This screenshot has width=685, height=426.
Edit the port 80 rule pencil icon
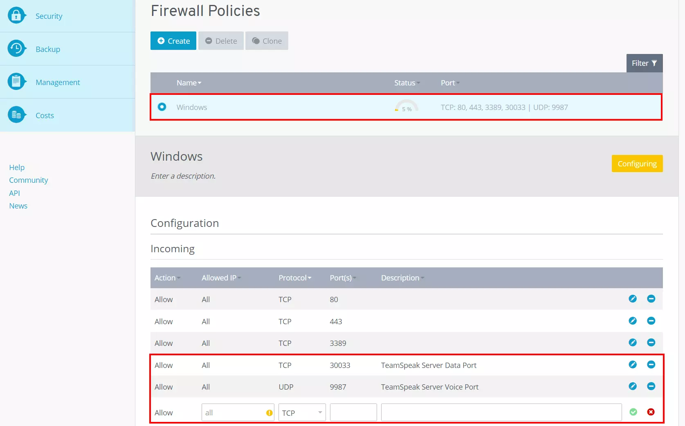(632, 299)
